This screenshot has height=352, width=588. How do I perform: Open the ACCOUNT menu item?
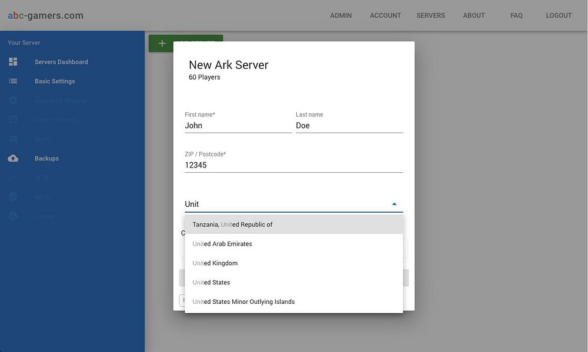click(x=386, y=15)
